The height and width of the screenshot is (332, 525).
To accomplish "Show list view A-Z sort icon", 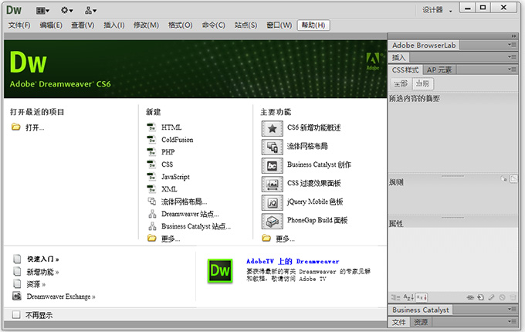I will point(409,297).
